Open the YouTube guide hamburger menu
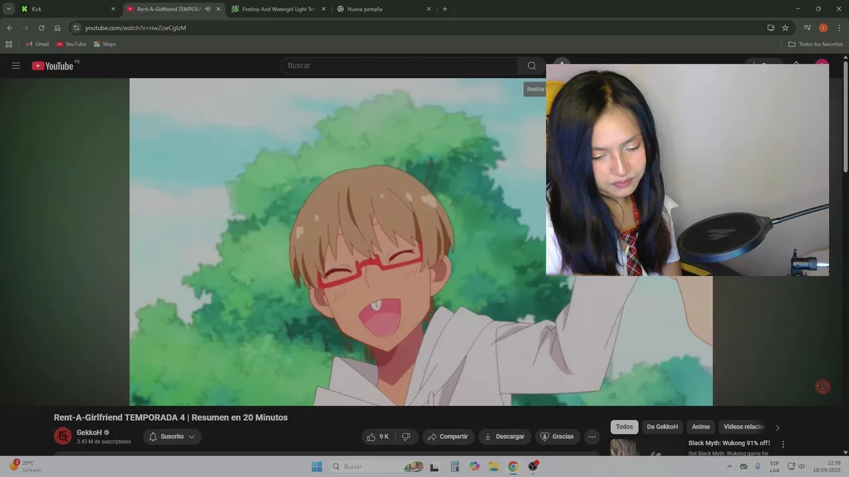This screenshot has height=477, width=849. coord(16,66)
